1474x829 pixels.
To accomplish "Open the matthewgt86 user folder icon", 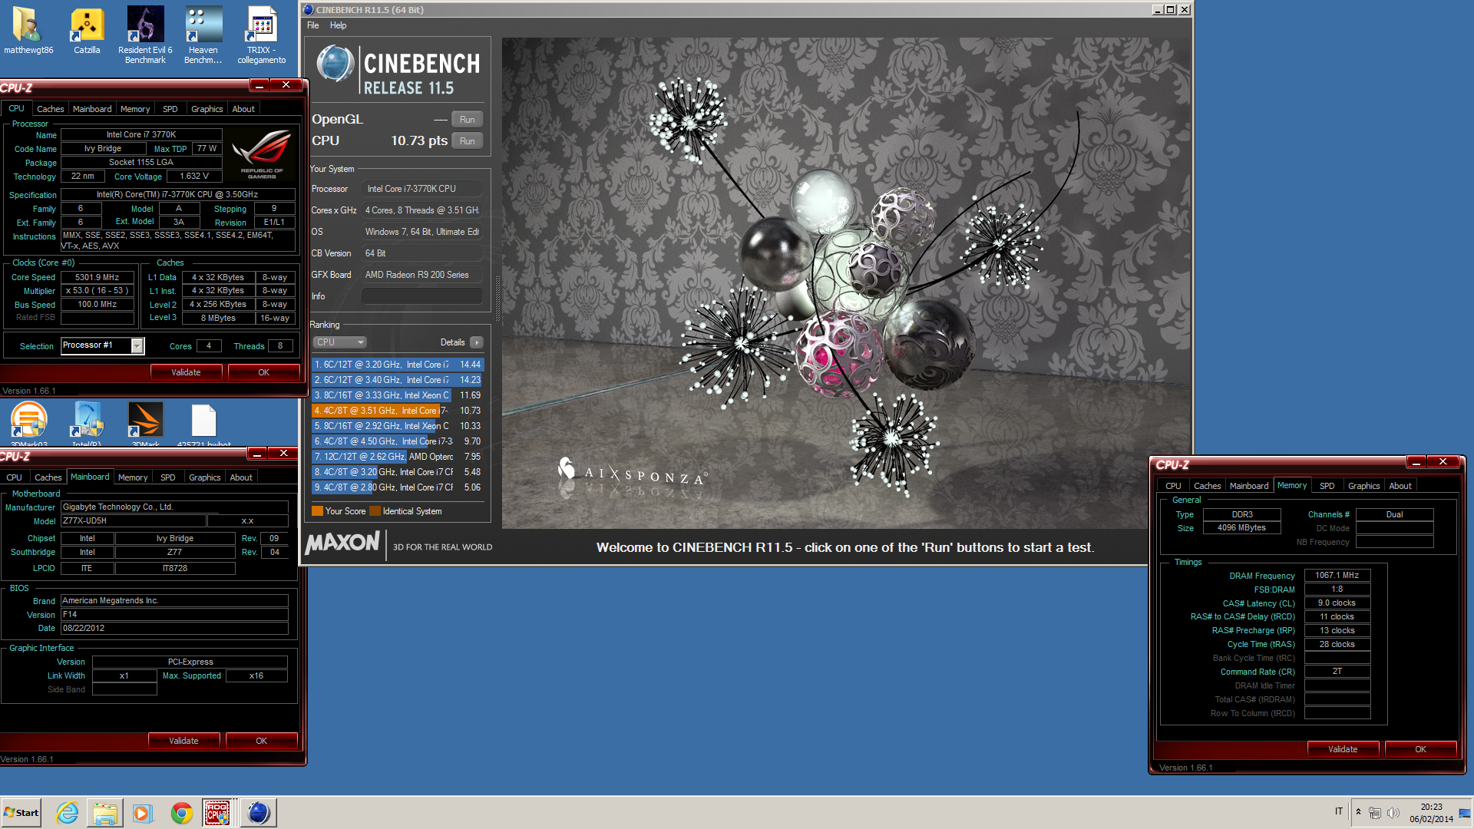I will pos(28,31).
